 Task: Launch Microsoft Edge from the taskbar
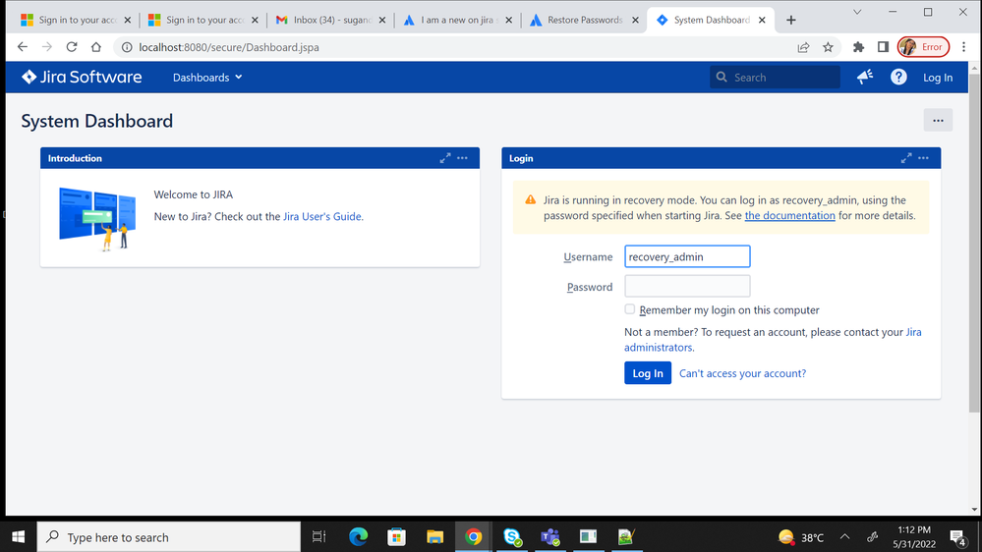point(358,536)
